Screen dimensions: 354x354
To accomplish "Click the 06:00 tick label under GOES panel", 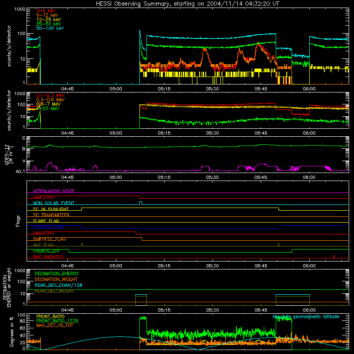I will point(309,177).
